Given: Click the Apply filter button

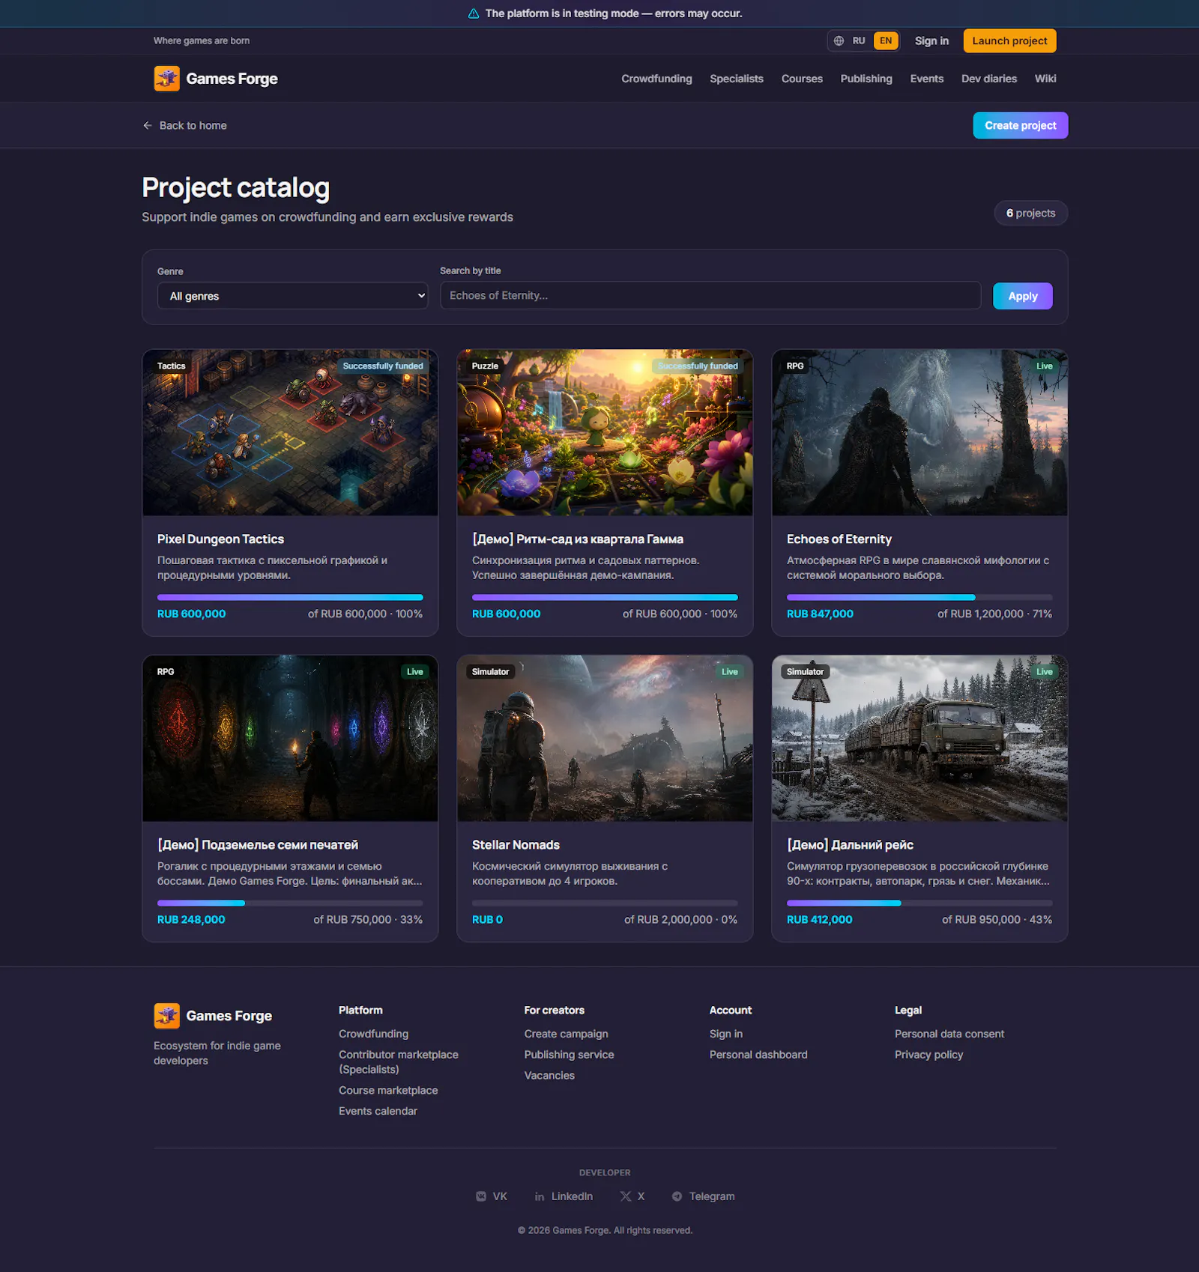Looking at the screenshot, I should pos(1023,296).
